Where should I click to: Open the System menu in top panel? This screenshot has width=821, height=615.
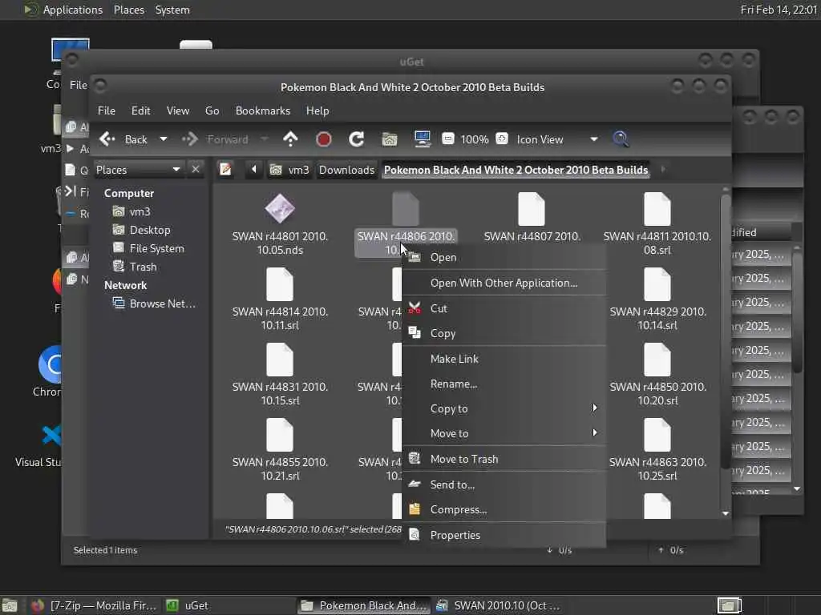click(x=172, y=10)
